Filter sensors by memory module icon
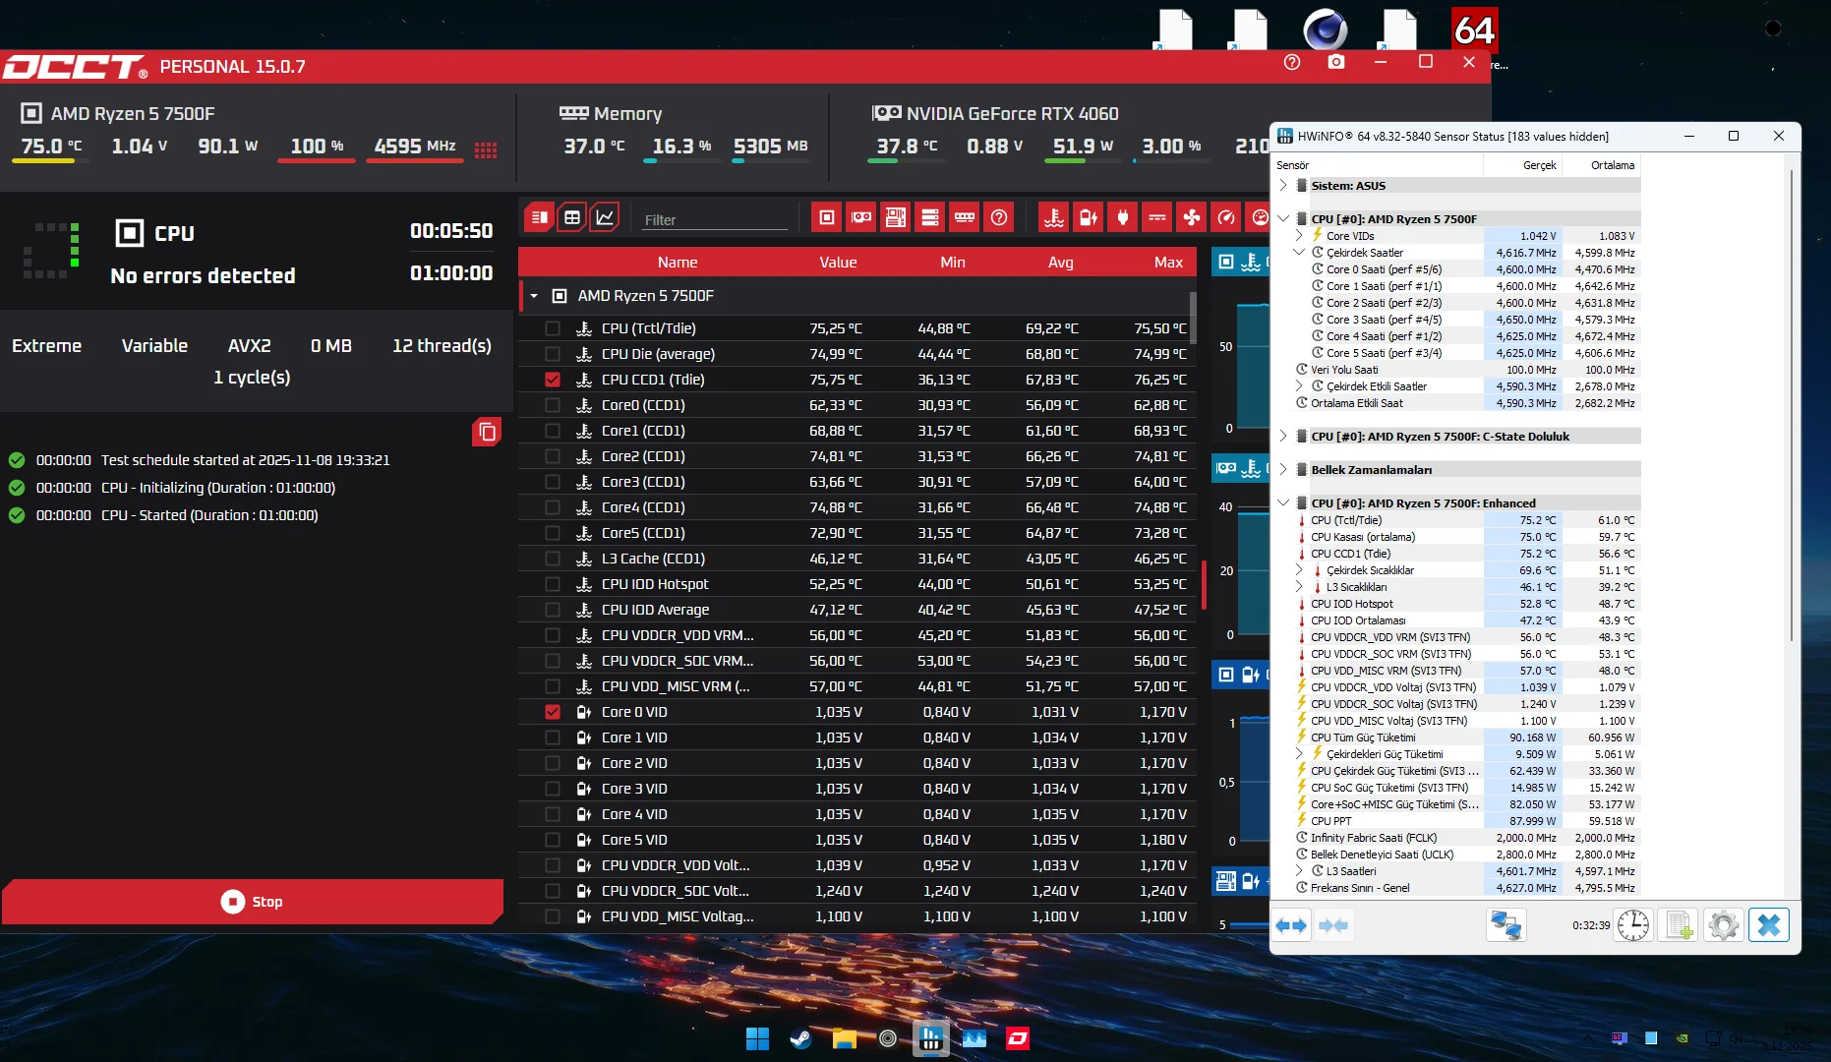 coord(965,217)
